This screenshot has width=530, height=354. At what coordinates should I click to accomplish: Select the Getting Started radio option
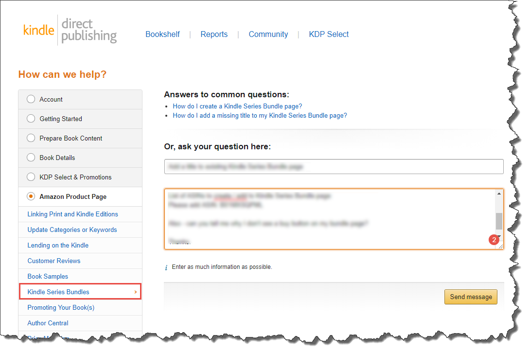(31, 119)
